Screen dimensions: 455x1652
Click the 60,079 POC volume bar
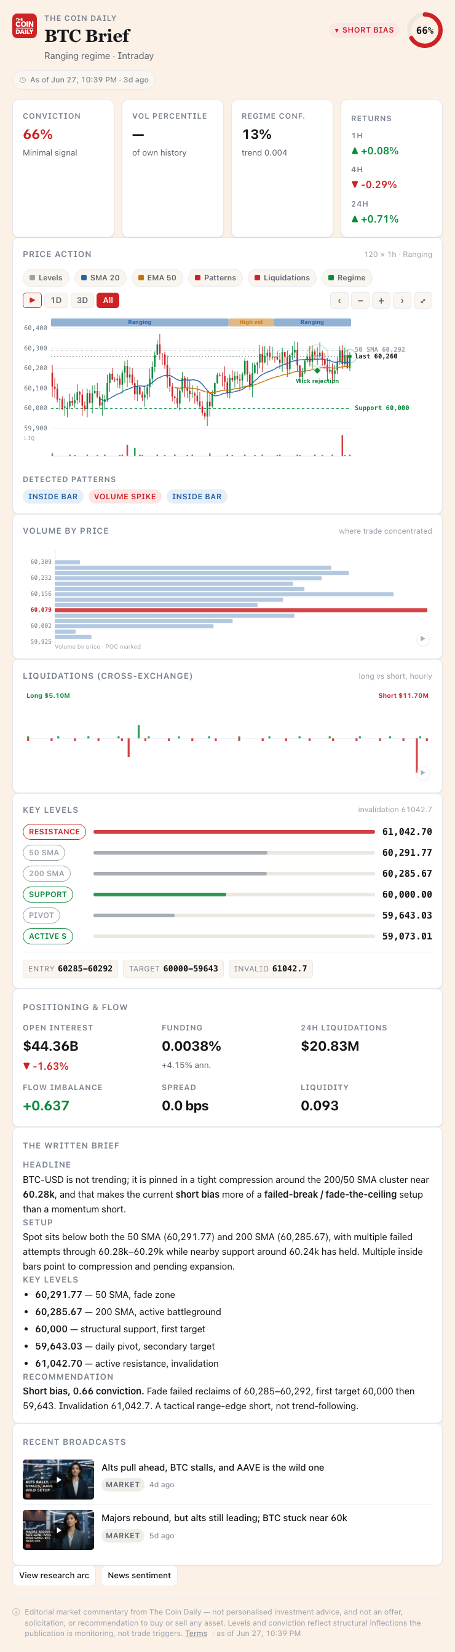point(240,610)
